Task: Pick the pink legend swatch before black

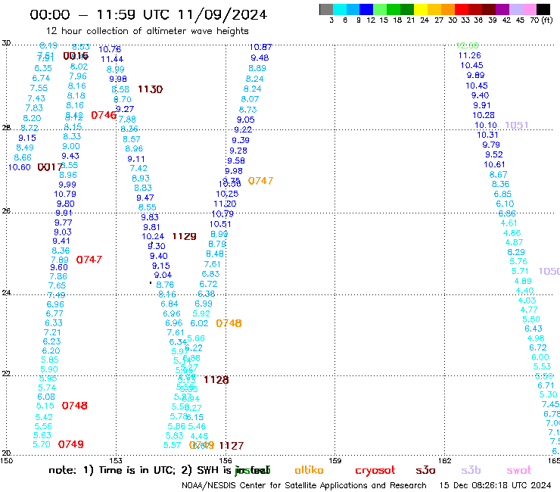Action: coord(530,9)
